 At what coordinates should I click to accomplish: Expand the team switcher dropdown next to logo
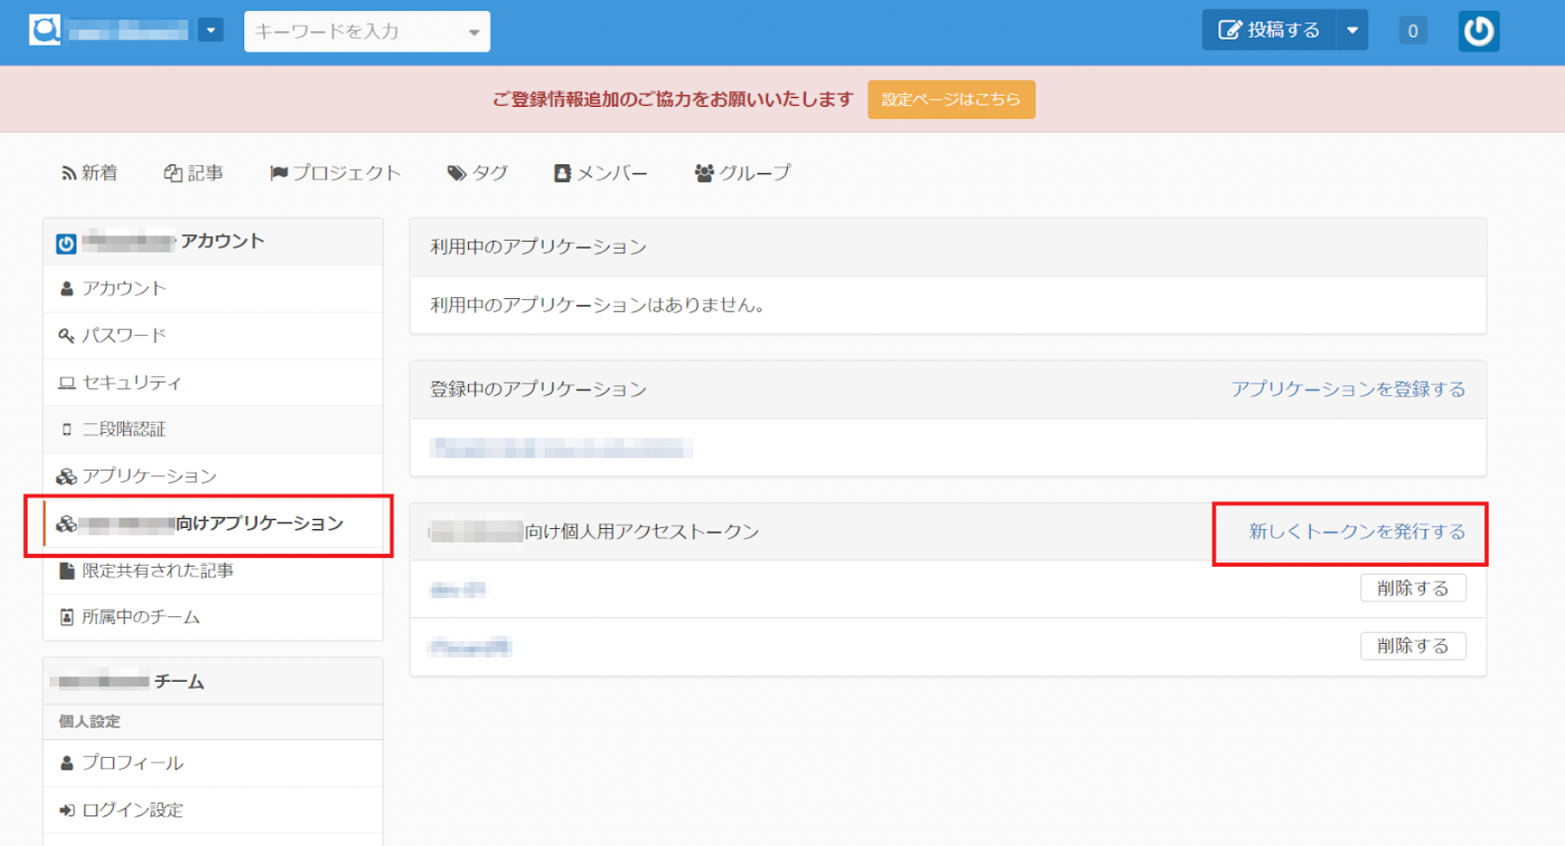tap(211, 31)
